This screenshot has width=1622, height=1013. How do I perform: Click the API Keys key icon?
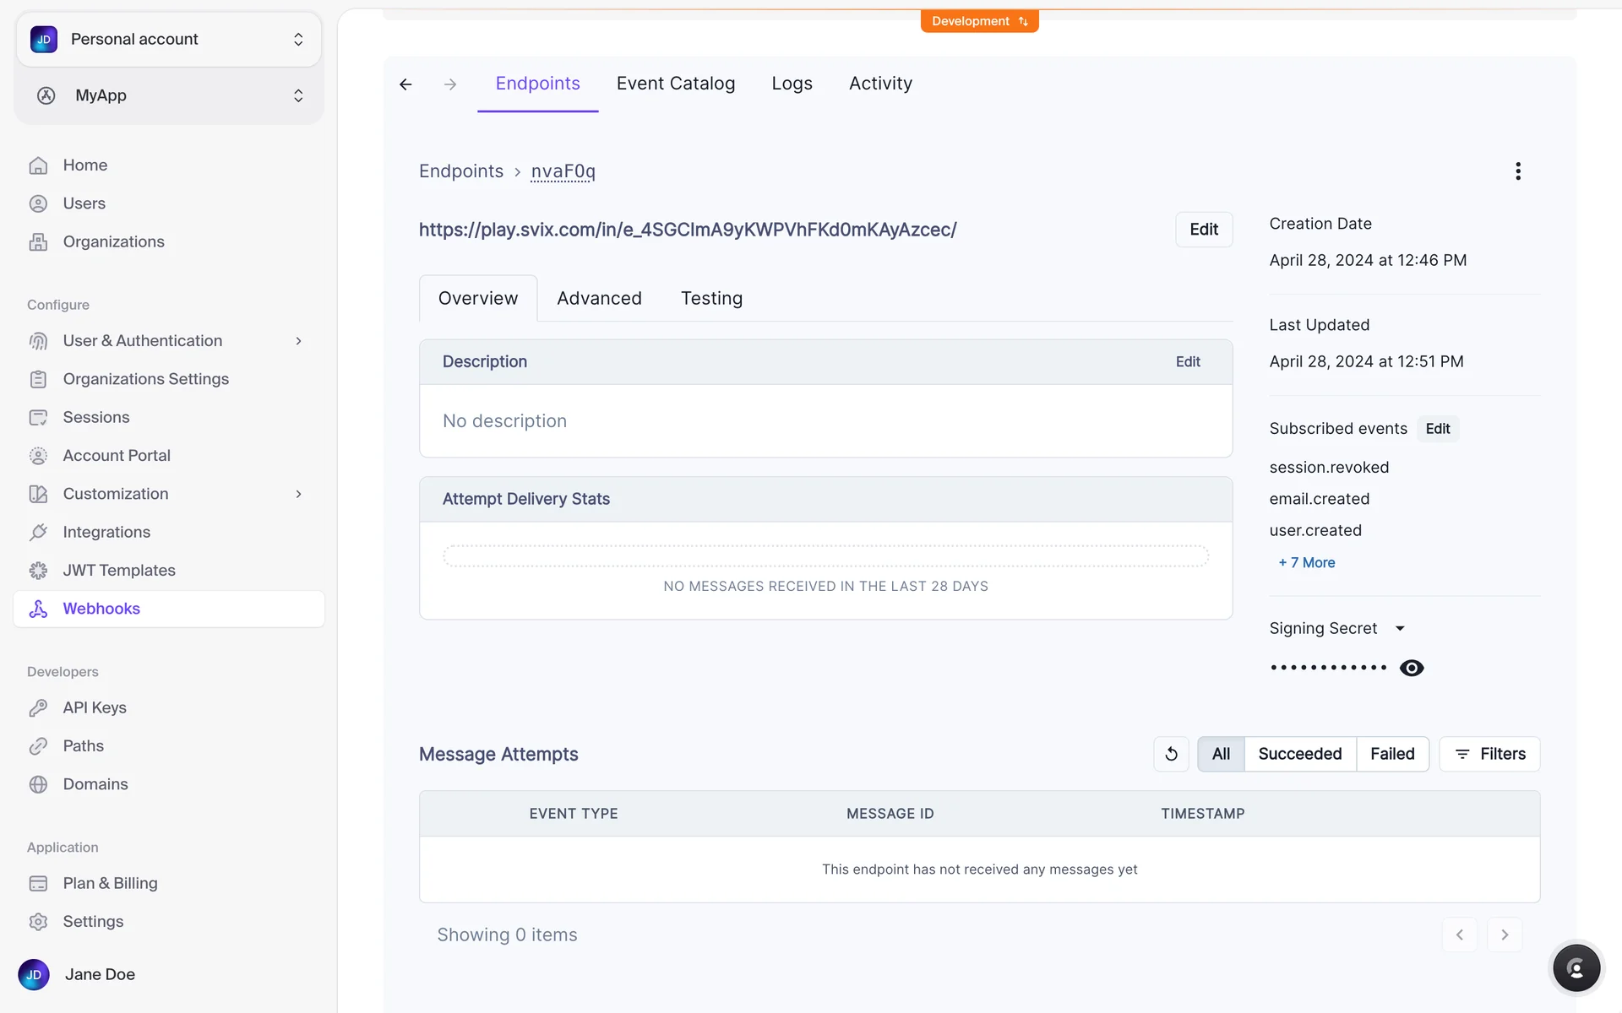click(38, 707)
